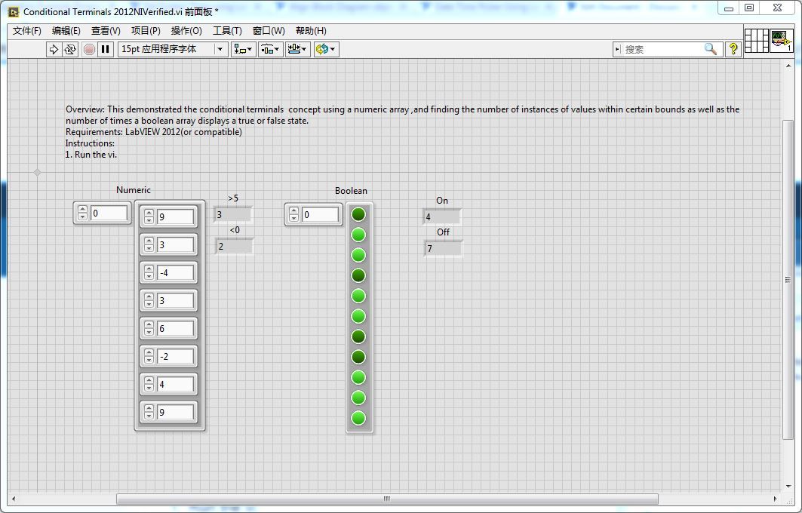Click the -4 numeric element field
Image resolution: width=802 pixels, height=513 pixels.
[x=176, y=272]
